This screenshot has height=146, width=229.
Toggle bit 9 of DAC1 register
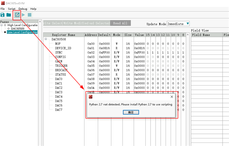178,83
